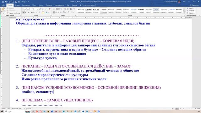
Task: Align text to the left
Action: 54,12
